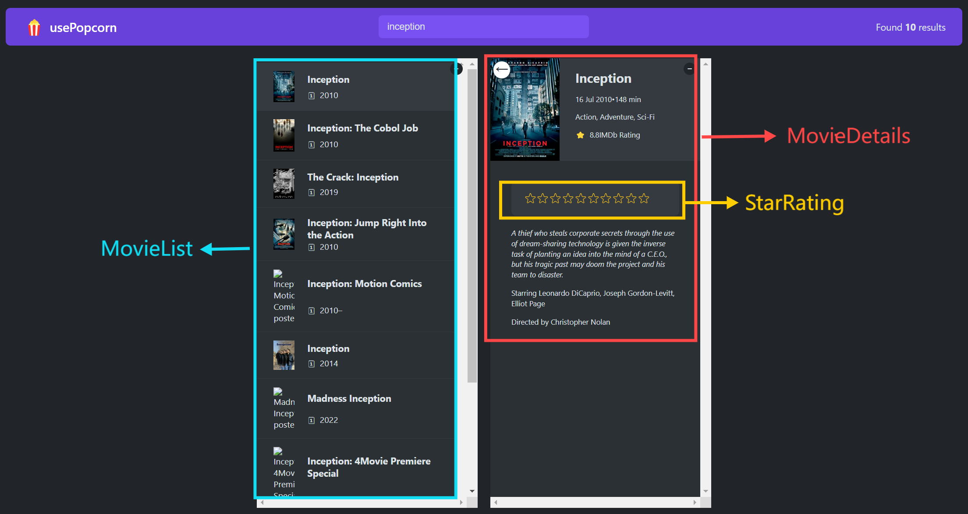968x514 pixels.
Task: Open Inception: Jump Right Into the Action
Action: [x=355, y=234]
